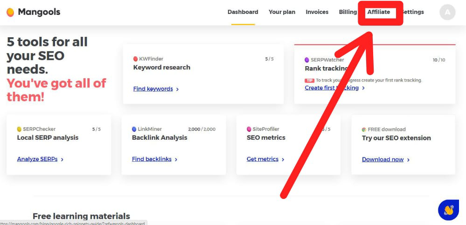Click the Backlink Analysis heading
This screenshot has height=225, width=466.
[160, 137]
